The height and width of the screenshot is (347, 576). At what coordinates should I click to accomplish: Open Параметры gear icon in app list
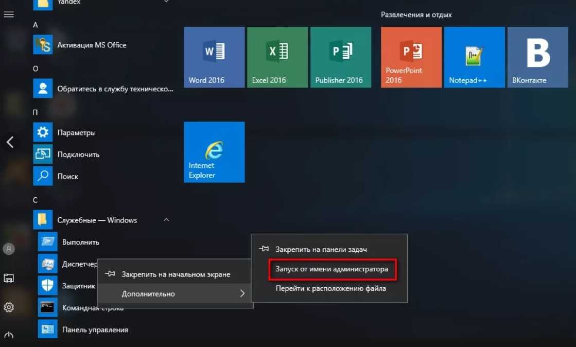point(43,132)
